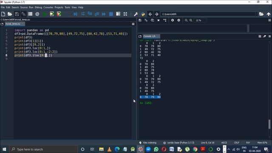Image resolution: width=272 pixels, height=153 pixels.
Task: Clear console with eraser icon
Action: coord(264,36)
